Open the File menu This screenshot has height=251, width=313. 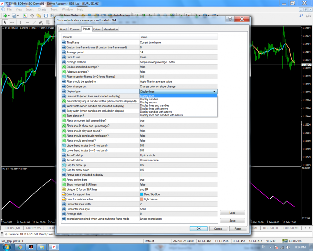(x=9, y=9)
